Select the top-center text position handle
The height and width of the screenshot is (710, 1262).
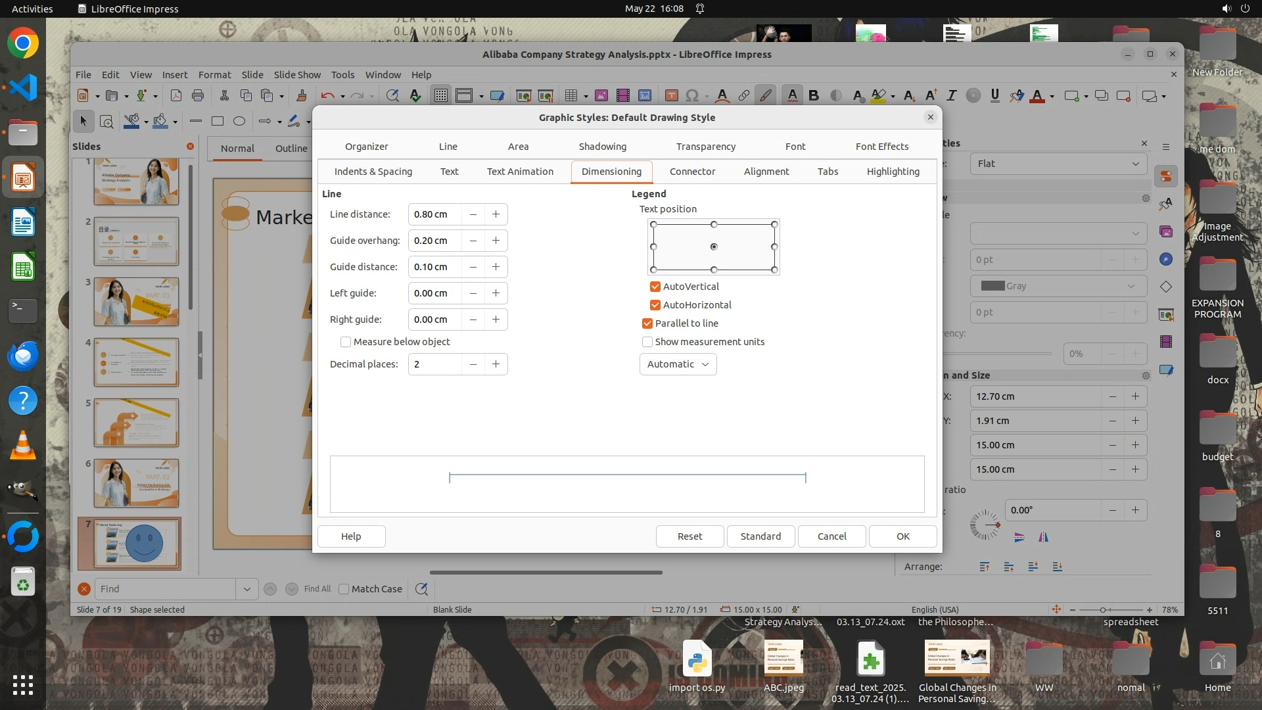714,225
